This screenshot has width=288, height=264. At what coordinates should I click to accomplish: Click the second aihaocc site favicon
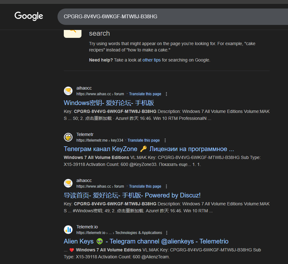pyautogui.click(x=68, y=183)
